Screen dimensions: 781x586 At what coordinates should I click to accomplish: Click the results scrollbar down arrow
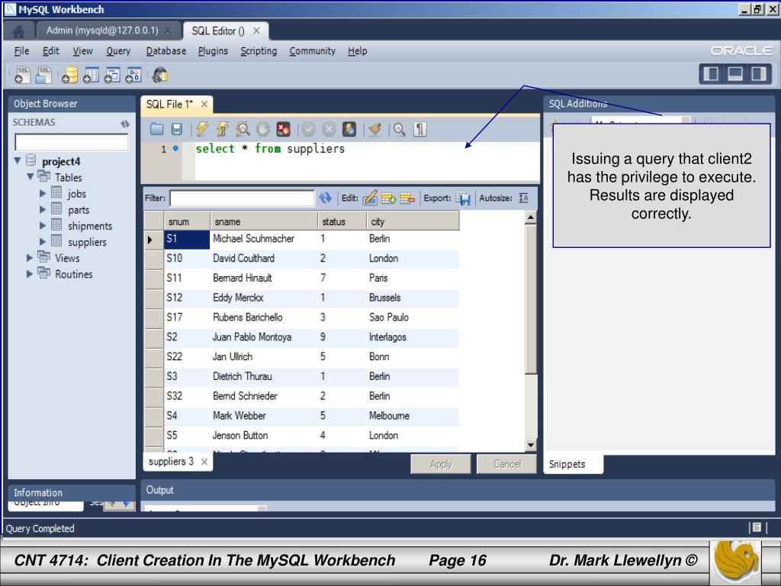(x=531, y=445)
